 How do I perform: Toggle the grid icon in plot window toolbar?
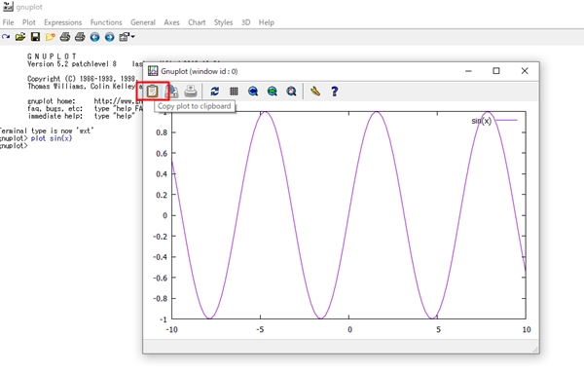[x=234, y=92]
